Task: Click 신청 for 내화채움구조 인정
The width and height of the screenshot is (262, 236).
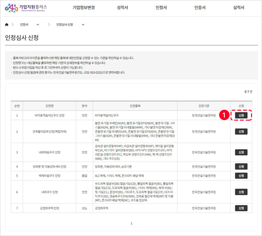Action: click(241, 152)
